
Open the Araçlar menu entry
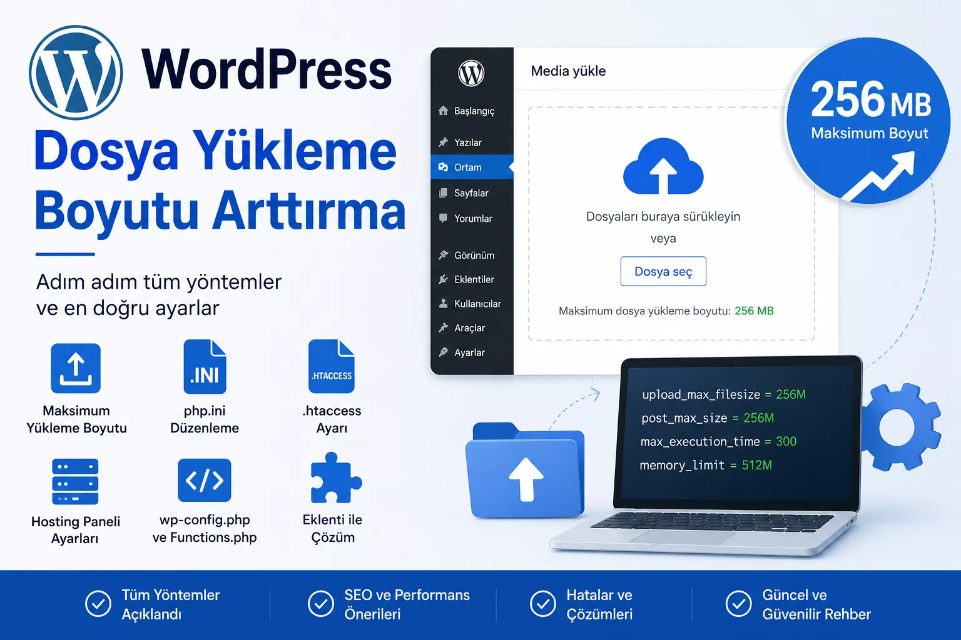[x=472, y=328]
